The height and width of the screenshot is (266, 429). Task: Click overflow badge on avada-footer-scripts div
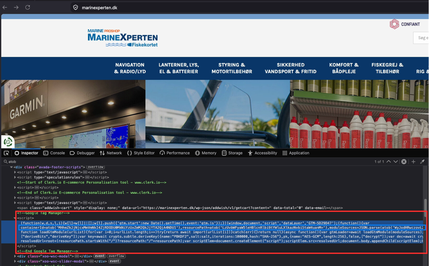click(x=96, y=167)
